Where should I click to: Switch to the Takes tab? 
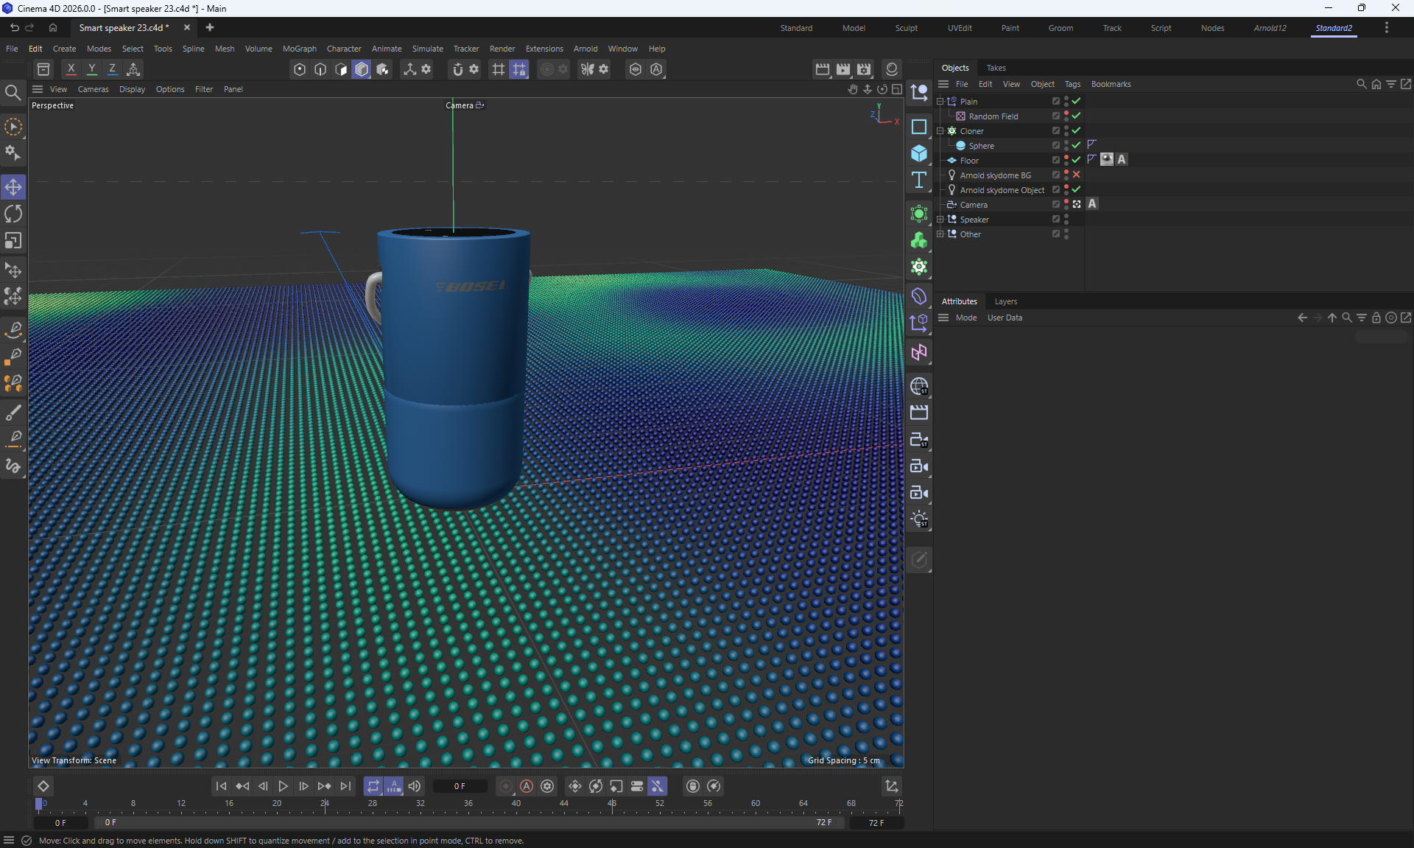[x=996, y=68]
